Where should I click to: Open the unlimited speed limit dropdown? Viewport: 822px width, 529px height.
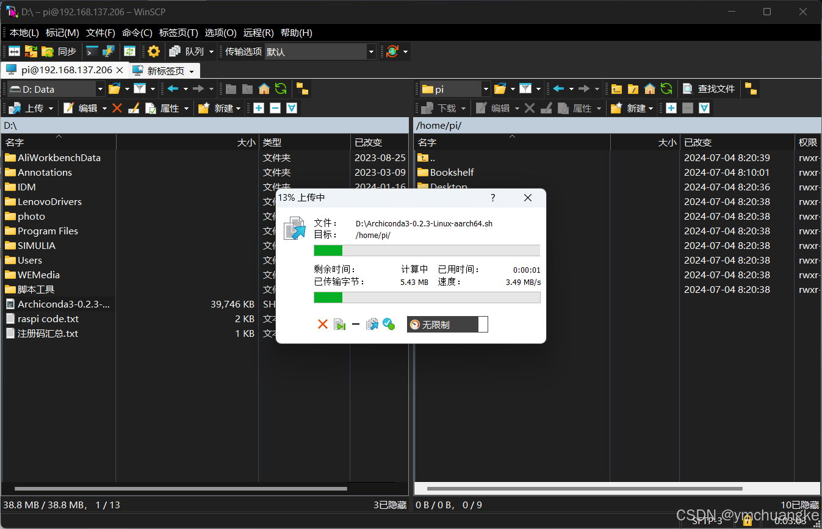pos(447,325)
